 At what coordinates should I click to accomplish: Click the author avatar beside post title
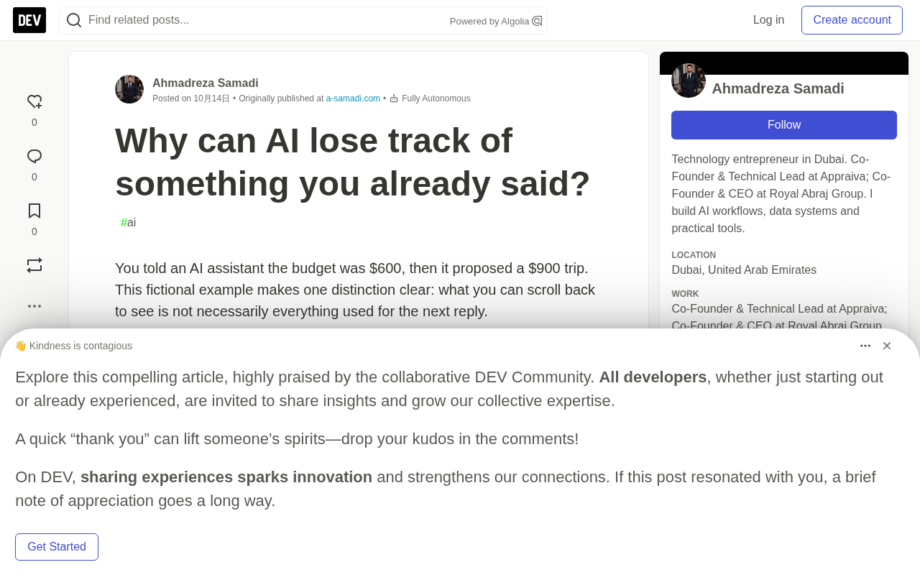pos(129,89)
